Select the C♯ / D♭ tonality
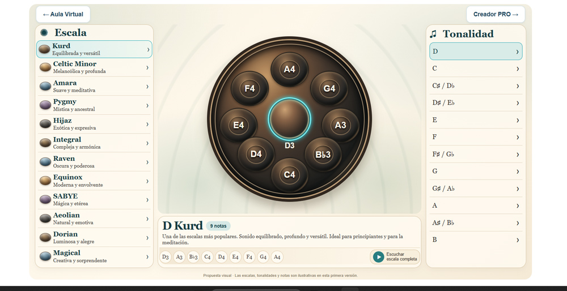This screenshot has width=567, height=291. coord(476,85)
